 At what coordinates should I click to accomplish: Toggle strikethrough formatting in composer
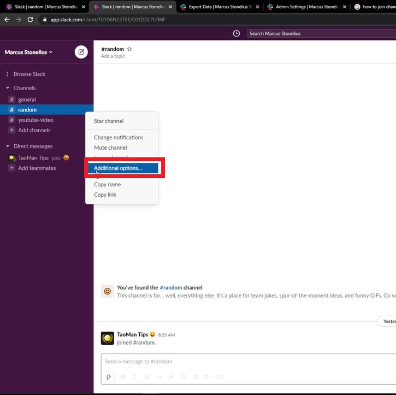[x=147, y=377]
